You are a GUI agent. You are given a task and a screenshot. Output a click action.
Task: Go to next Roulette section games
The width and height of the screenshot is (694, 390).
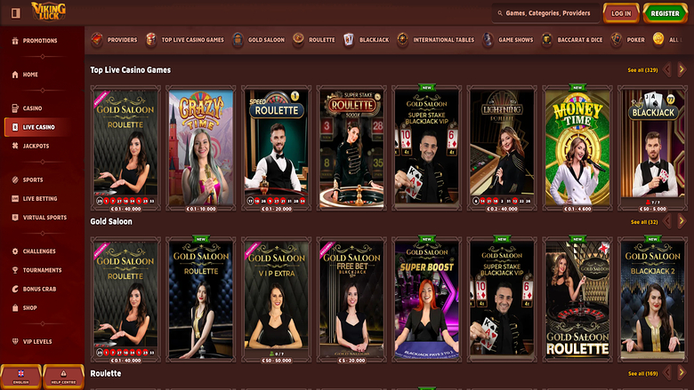(682, 373)
